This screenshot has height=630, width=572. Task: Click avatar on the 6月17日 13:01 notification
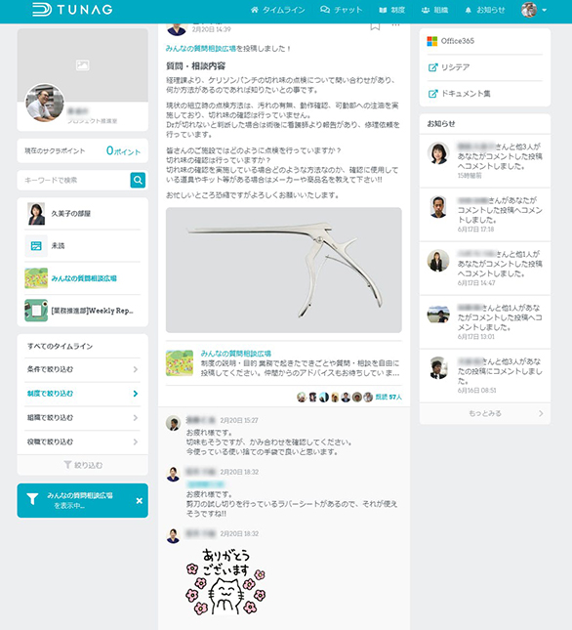click(438, 315)
